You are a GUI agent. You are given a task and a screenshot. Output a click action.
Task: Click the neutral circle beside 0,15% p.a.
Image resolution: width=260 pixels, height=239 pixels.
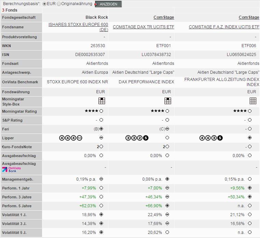click(x=250, y=179)
